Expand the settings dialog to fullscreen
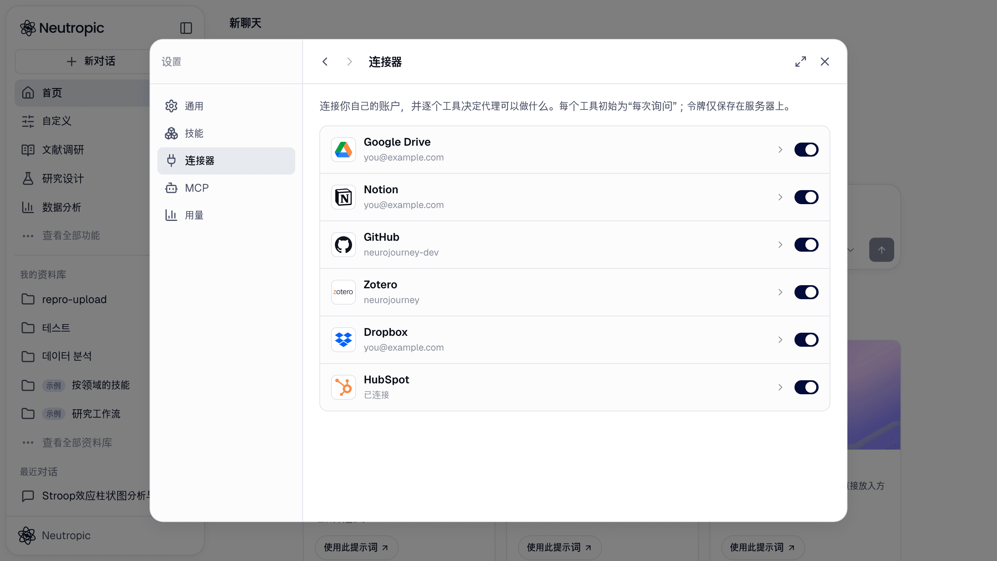 click(801, 62)
